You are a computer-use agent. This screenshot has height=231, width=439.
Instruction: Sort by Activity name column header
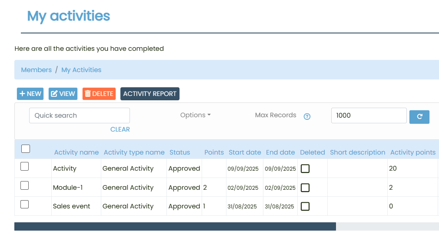(x=76, y=152)
